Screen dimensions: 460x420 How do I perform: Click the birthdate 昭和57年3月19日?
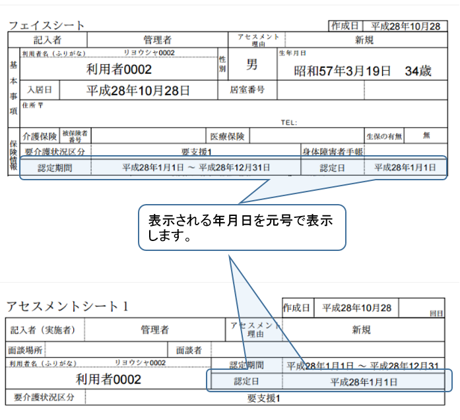point(342,71)
